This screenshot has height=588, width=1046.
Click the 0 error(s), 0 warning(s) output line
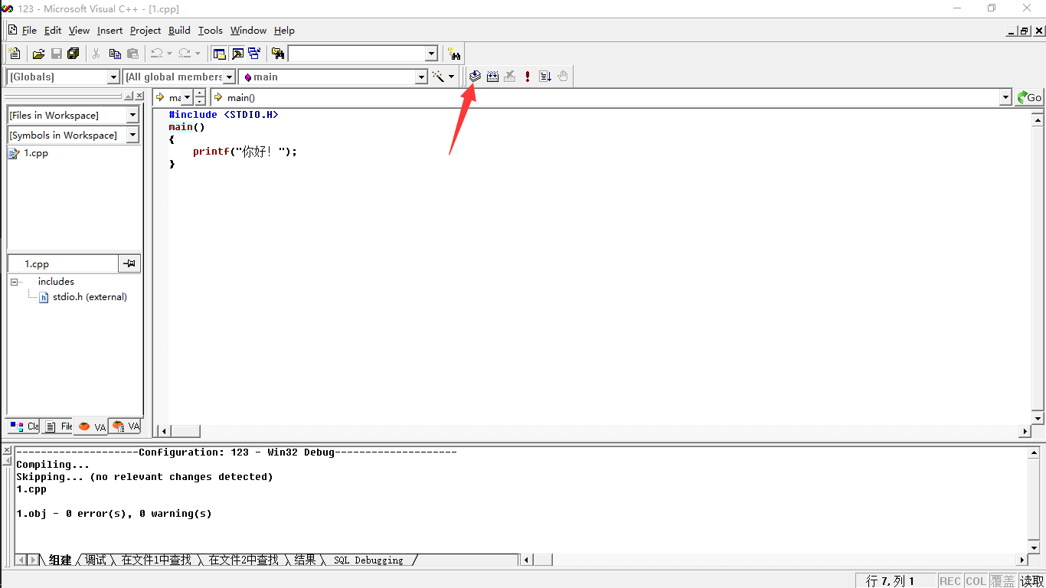(114, 514)
